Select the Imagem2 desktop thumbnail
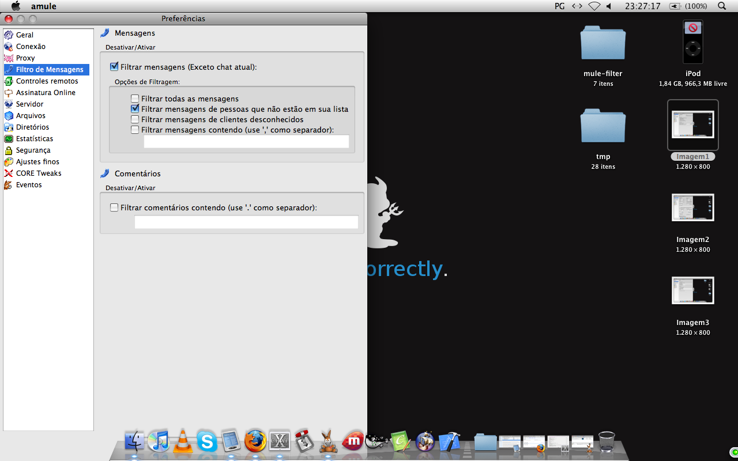This screenshot has width=738, height=461. point(692,208)
